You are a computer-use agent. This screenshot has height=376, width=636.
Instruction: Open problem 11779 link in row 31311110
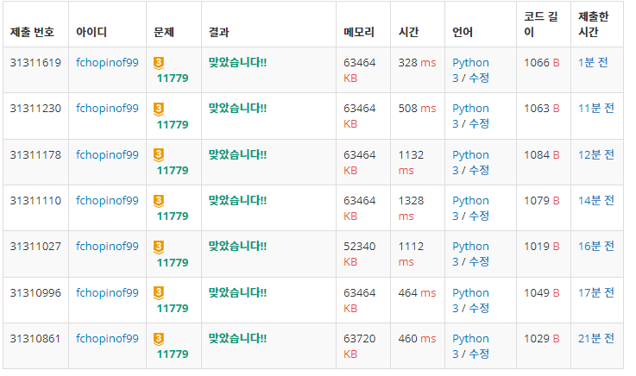point(173,216)
